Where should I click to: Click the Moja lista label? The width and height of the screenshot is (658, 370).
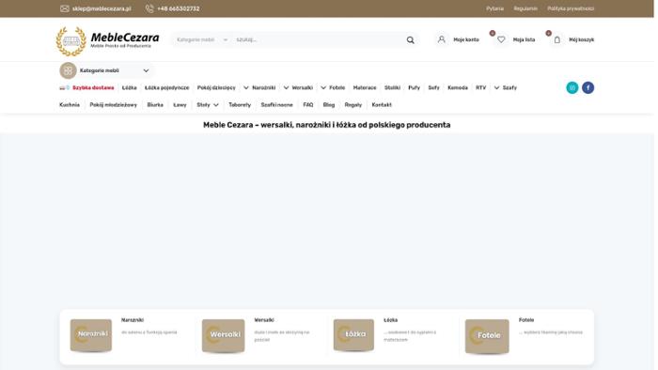pyautogui.click(x=524, y=39)
